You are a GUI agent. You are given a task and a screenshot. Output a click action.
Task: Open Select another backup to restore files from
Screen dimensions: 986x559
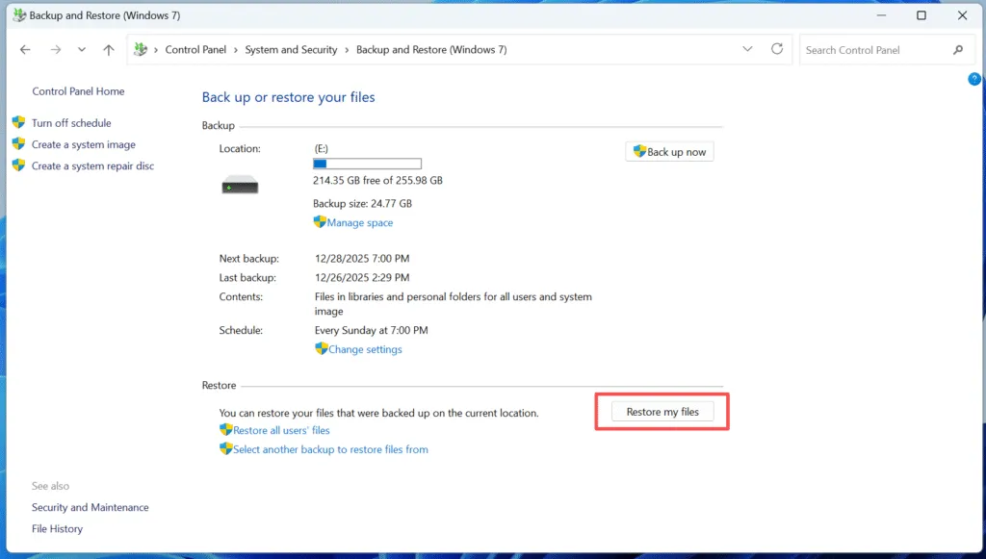[330, 448]
